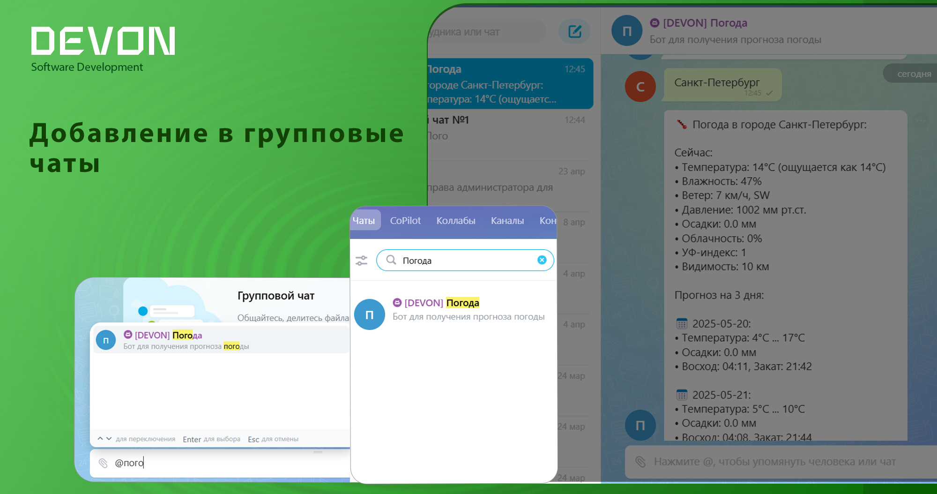Open the 'Погода' chat from 12:45
Image resolution: width=937 pixels, height=494 pixels.
(x=510, y=84)
